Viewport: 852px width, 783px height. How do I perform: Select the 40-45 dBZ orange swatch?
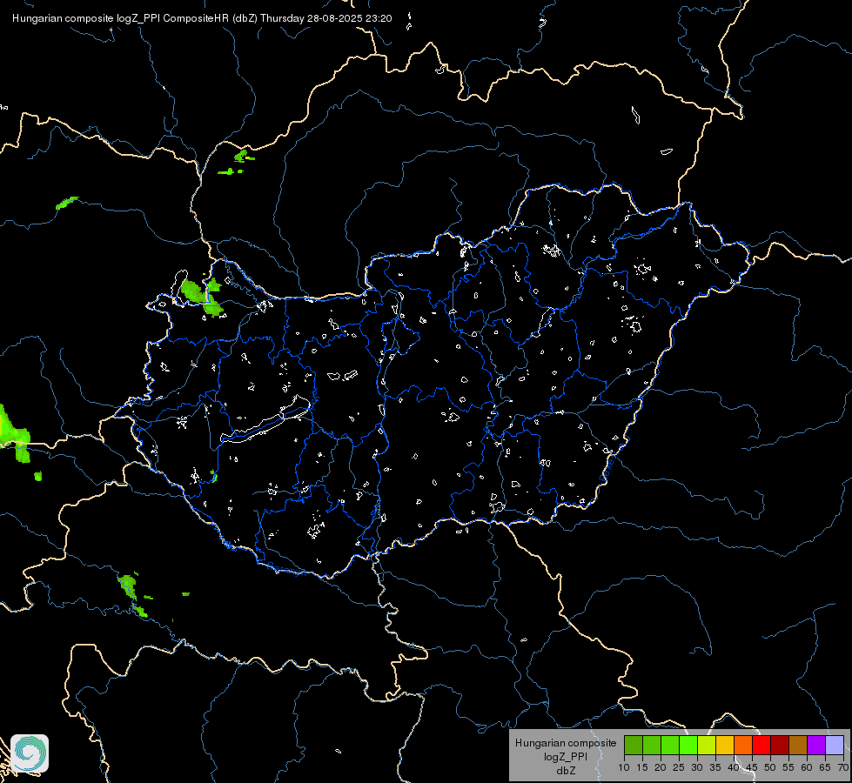743,745
